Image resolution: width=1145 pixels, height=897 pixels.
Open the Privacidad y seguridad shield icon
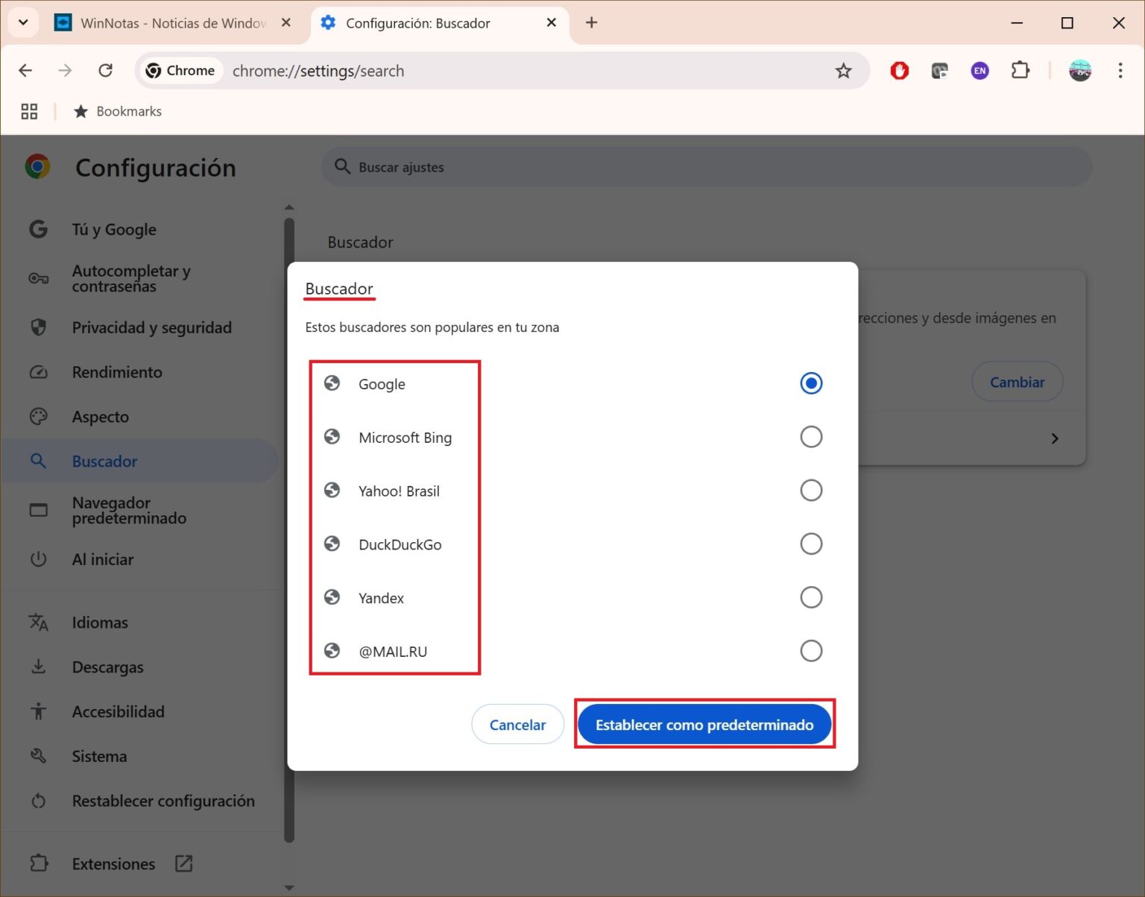(x=38, y=327)
